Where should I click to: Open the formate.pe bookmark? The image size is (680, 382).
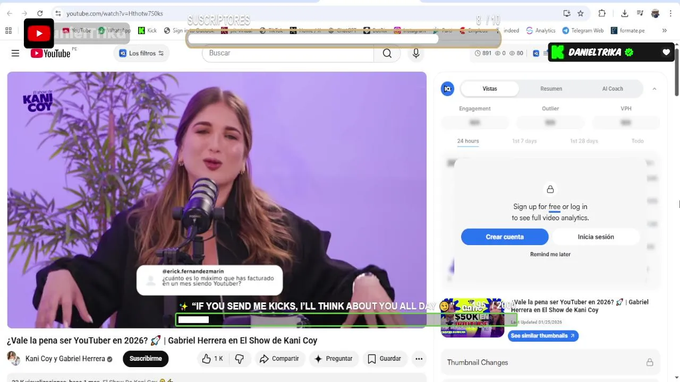(x=628, y=30)
